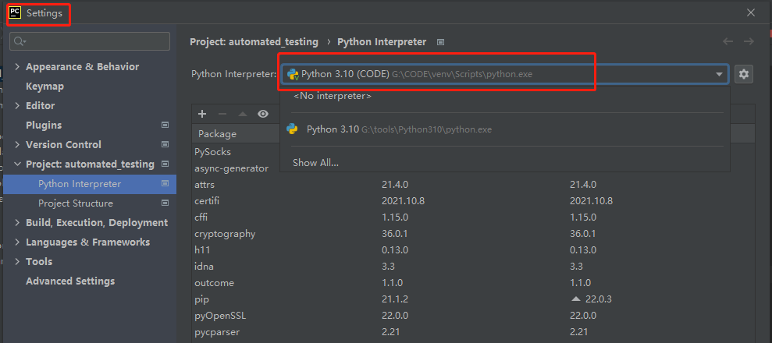
Task: Click the settings search field
Action: coord(90,41)
